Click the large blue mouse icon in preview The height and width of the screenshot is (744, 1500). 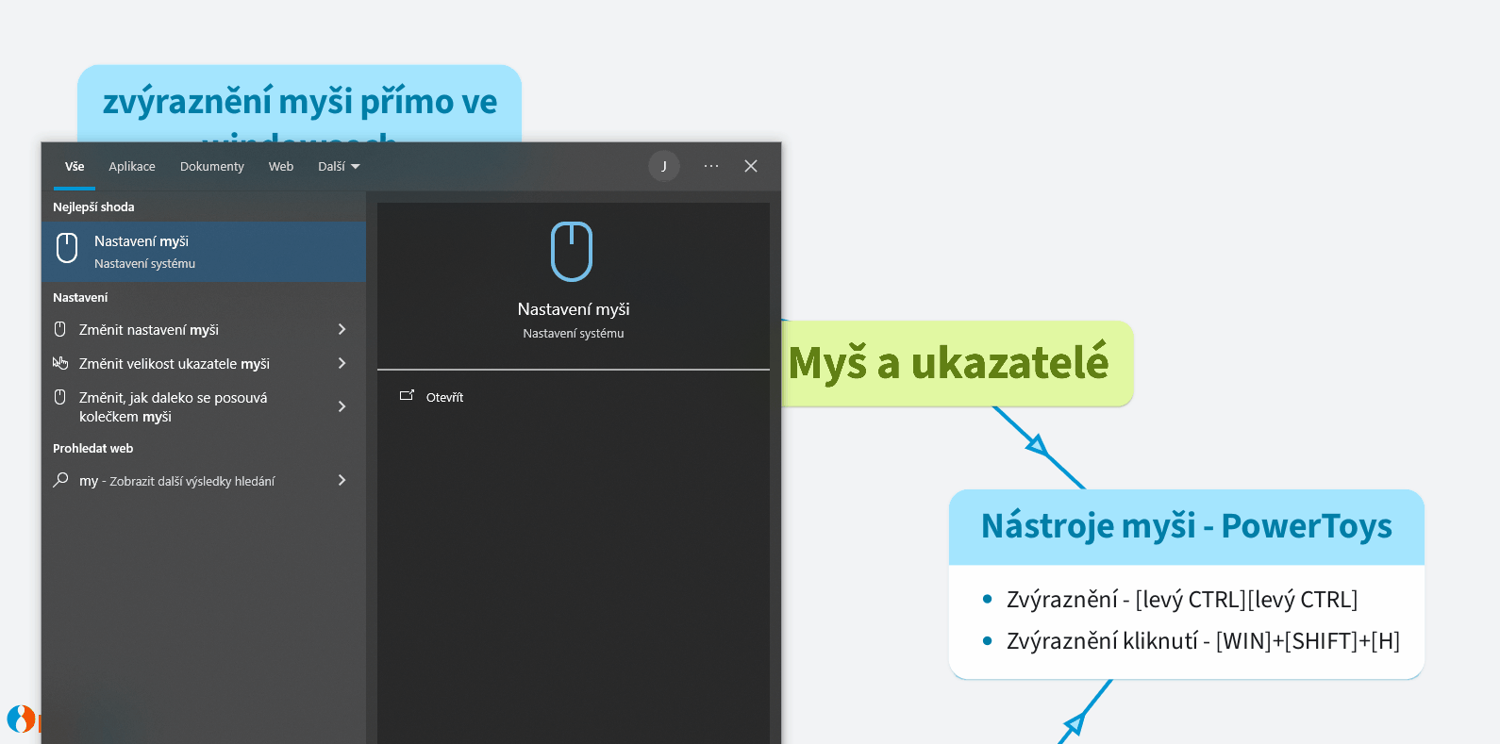(572, 252)
